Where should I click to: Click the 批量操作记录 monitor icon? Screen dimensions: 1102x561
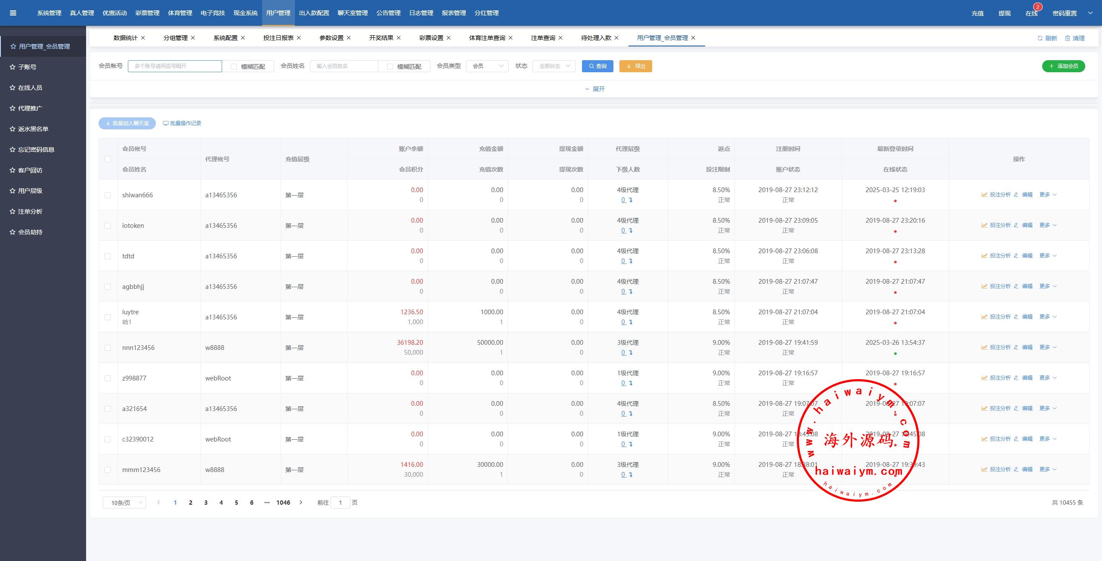165,123
